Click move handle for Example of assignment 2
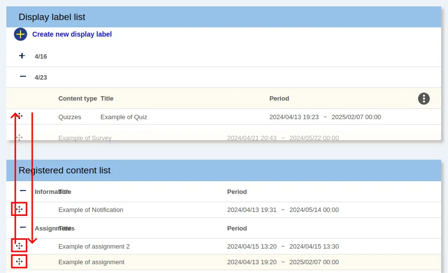 click(19, 246)
